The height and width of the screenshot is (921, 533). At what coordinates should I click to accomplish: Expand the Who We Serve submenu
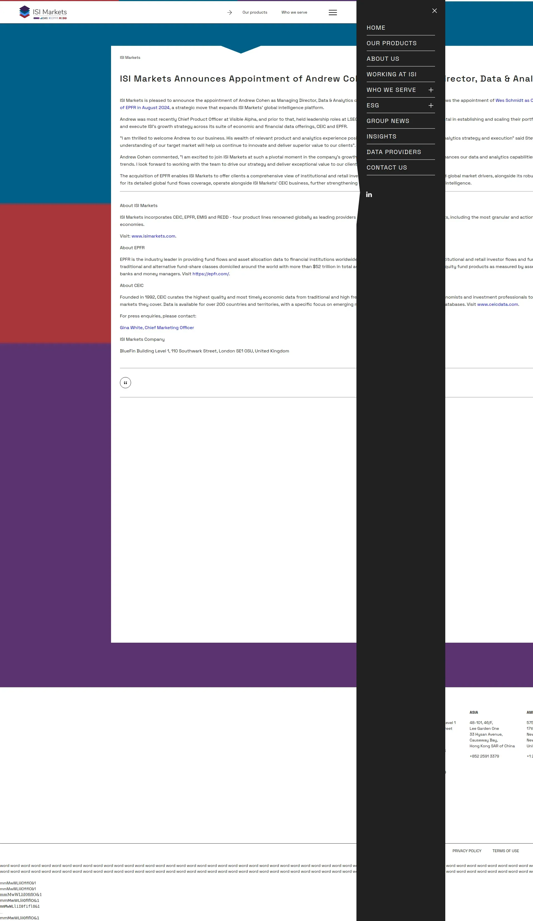point(431,90)
